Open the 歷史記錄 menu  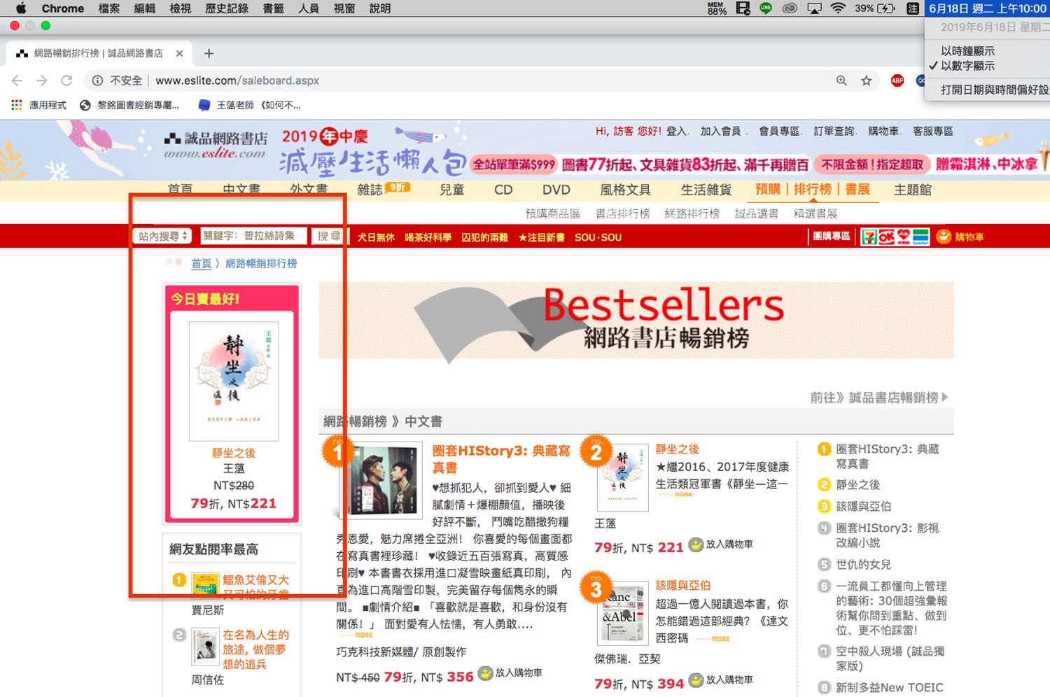[x=227, y=8]
